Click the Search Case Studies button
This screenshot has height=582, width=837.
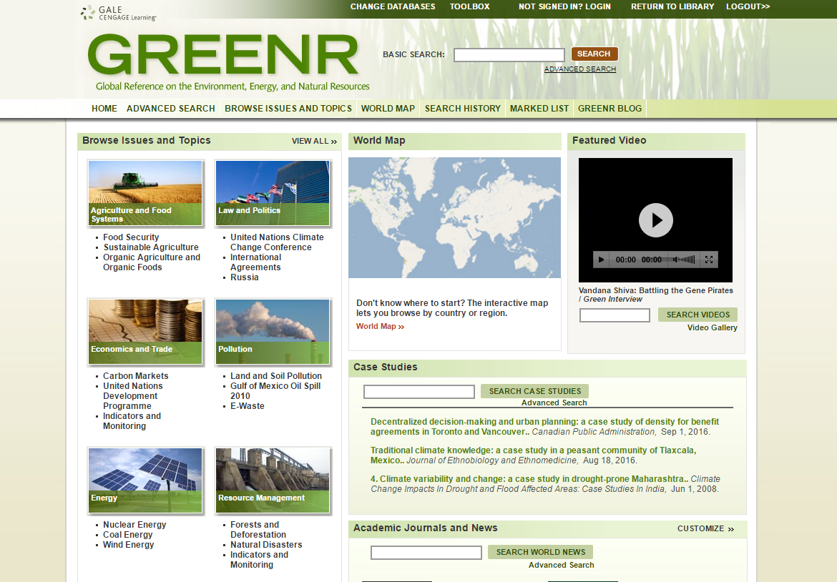point(535,391)
